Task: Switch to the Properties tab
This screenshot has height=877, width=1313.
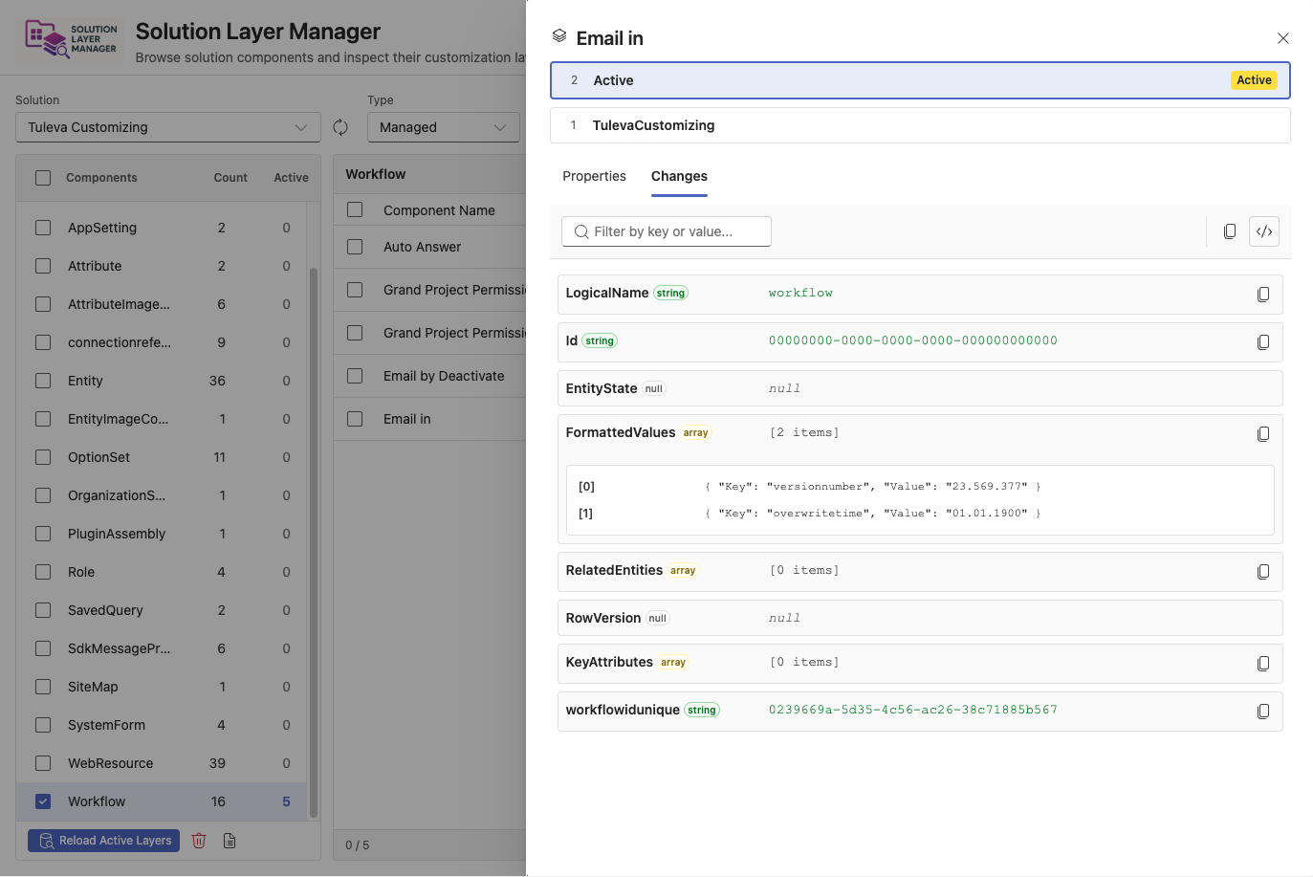Action: point(594,176)
